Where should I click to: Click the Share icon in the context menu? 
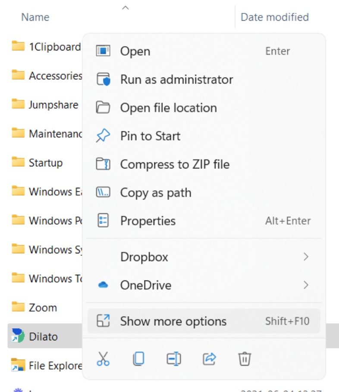coord(209,358)
